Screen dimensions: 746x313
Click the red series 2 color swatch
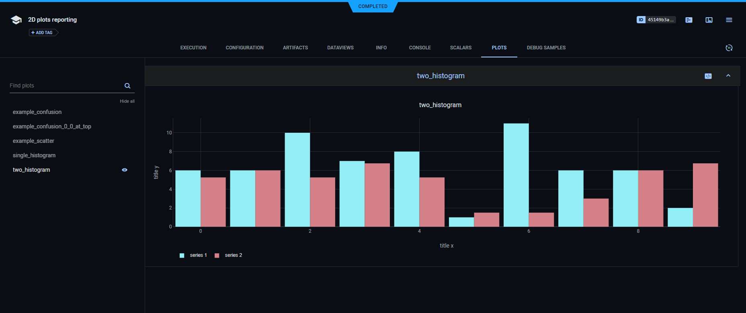[217, 256]
